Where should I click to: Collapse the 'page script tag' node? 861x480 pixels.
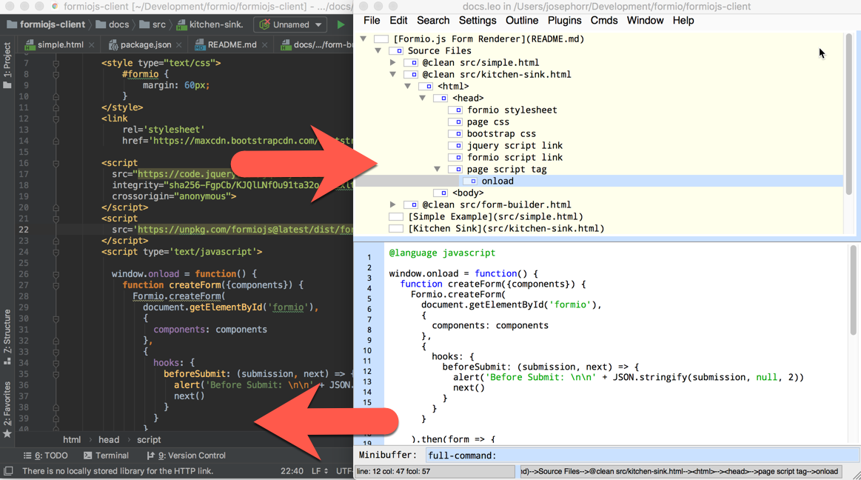click(438, 170)
